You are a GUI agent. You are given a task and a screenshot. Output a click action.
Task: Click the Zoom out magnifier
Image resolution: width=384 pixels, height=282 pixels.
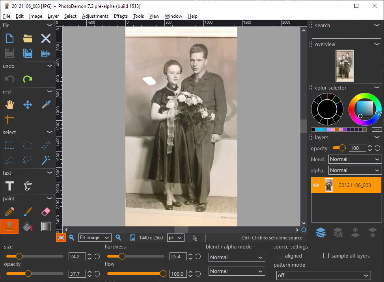[71, 237]
